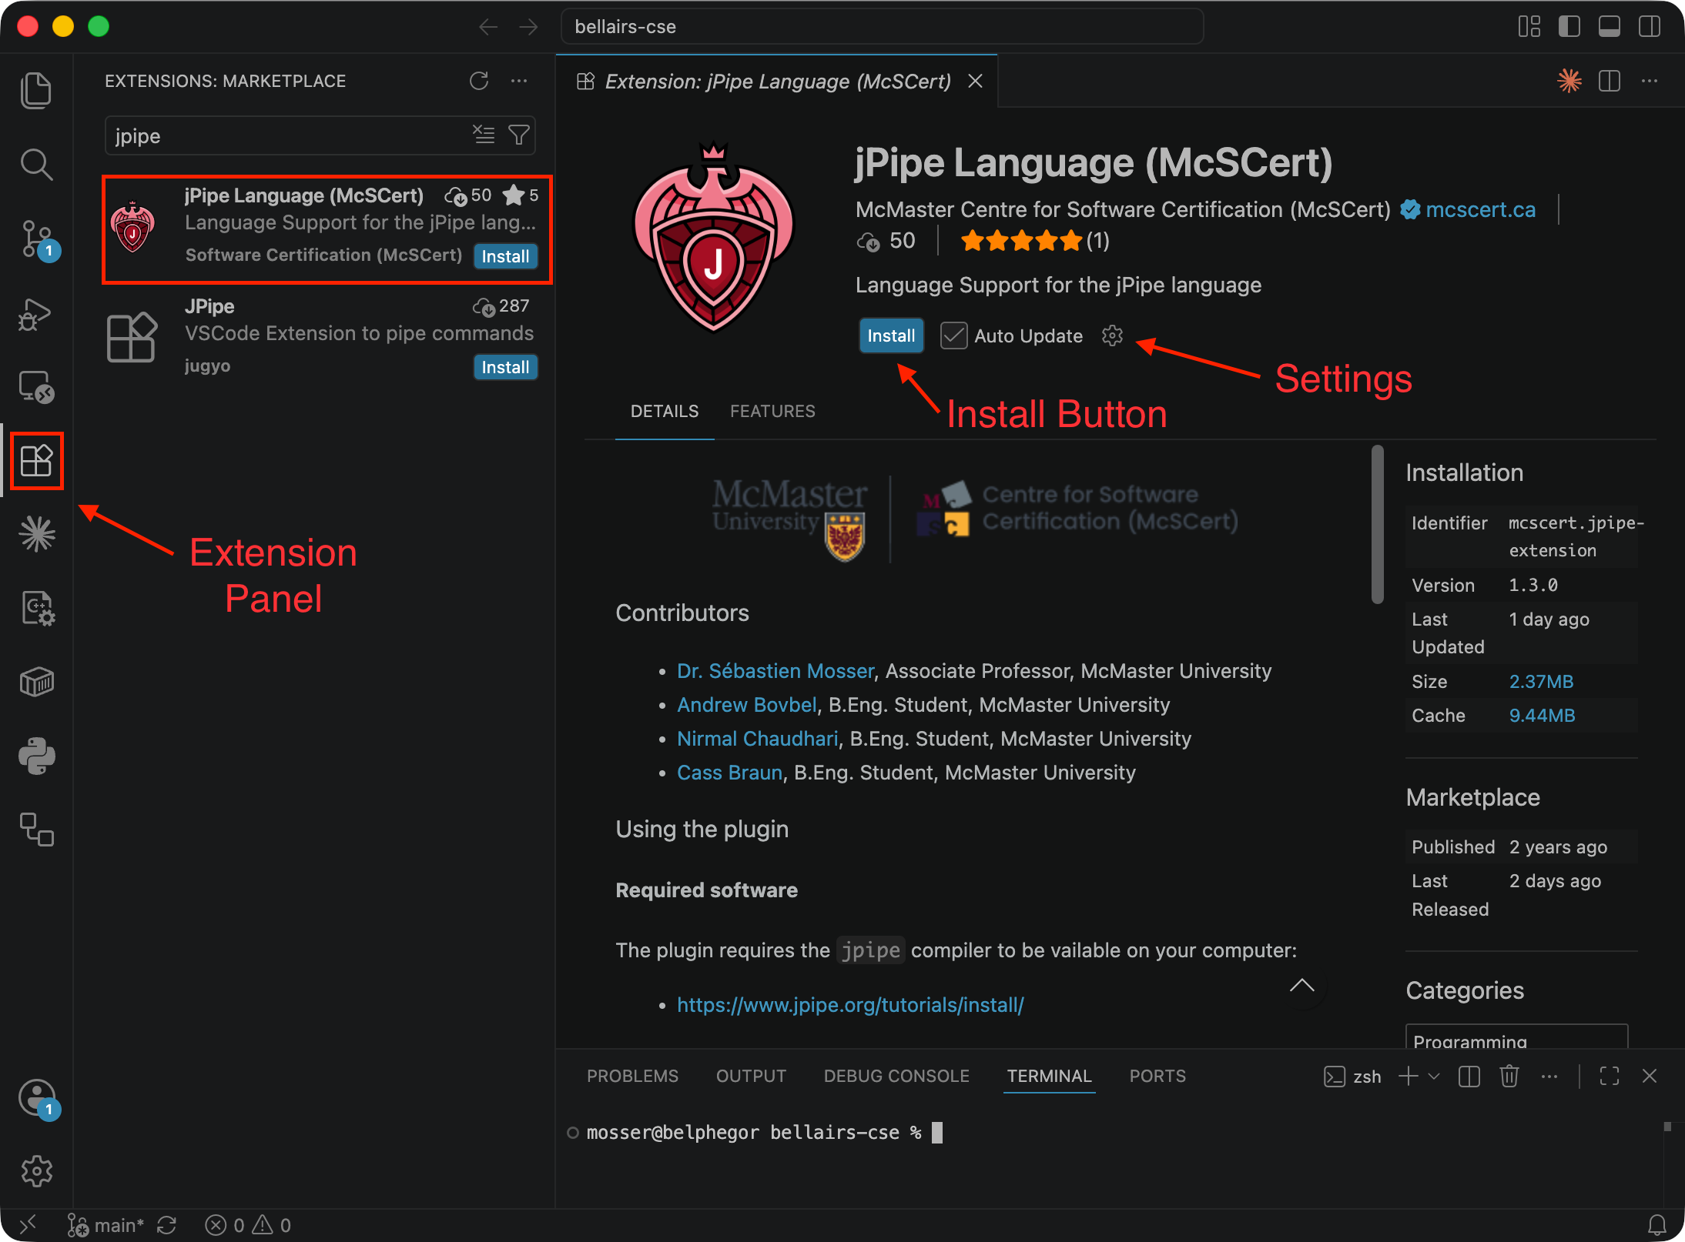
Task: Open the main* branch indicator
Action: click(106, 1225)
